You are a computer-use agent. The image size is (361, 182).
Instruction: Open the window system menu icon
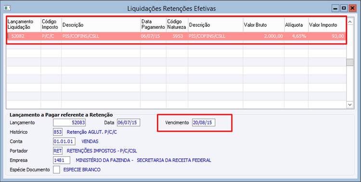coord(7,8)
